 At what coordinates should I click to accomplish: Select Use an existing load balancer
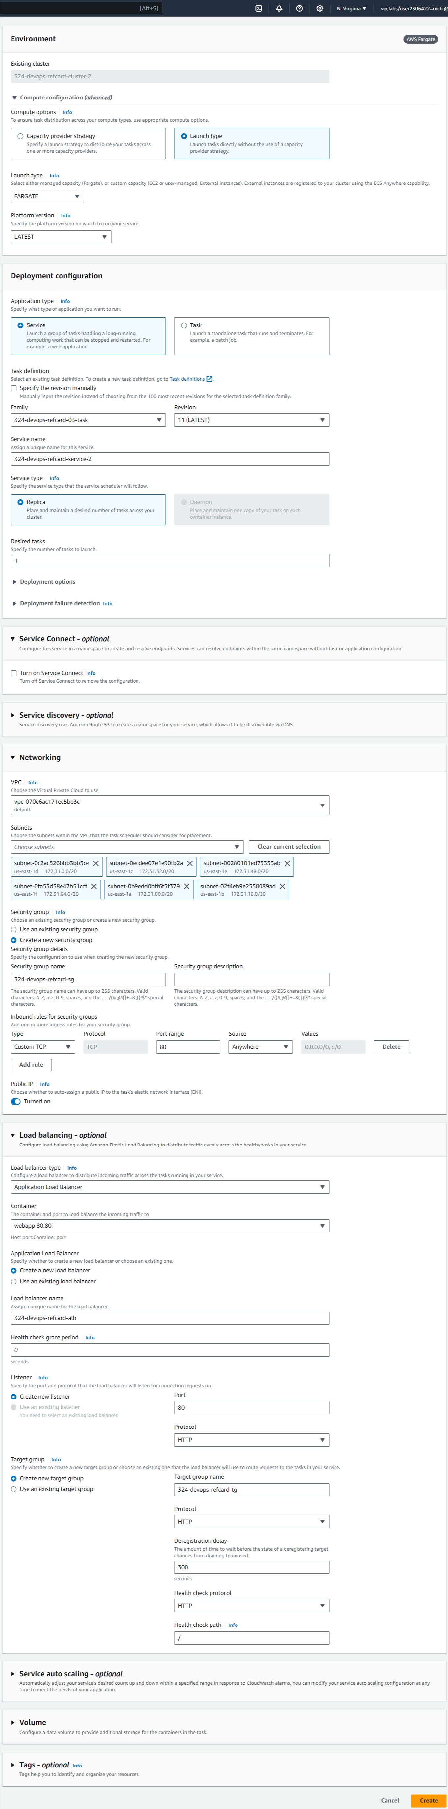[13, 1281]
